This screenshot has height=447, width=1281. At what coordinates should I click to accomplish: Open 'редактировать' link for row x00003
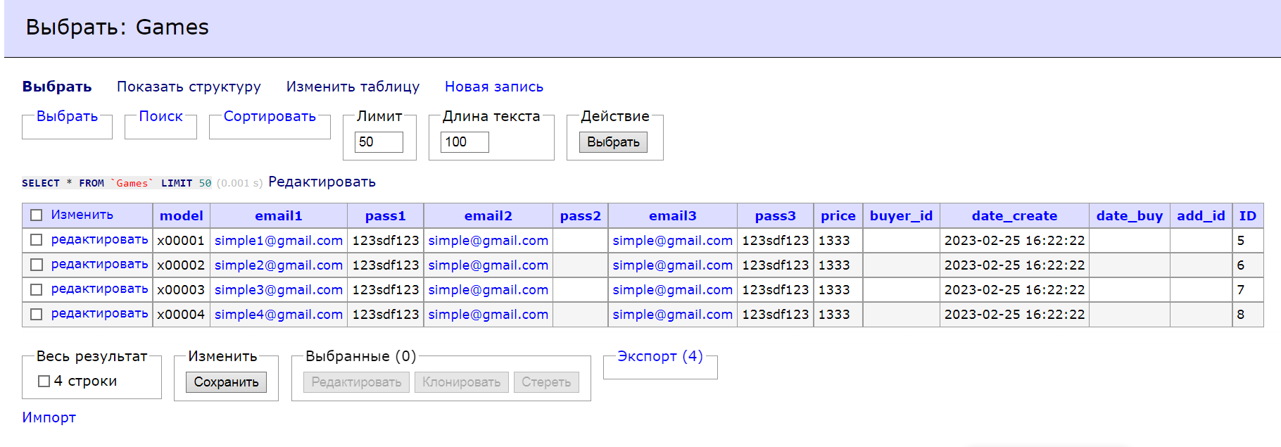(x=99, y=289)
